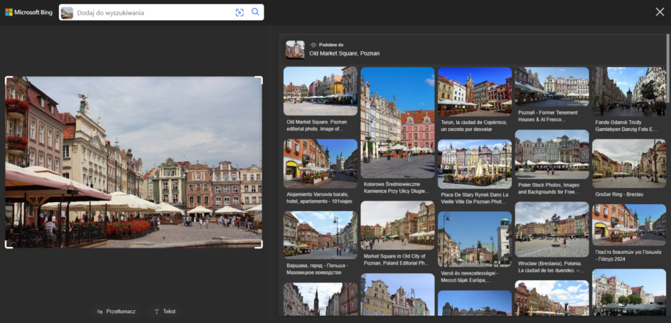Click the Przetłumacz translate button
Screen dimensions: 671x323
click(x=116, y=312)
